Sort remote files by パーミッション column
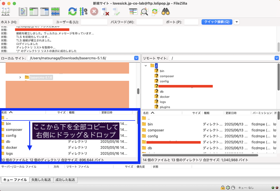This screenshot has height=191, width=280. (262, 113)
